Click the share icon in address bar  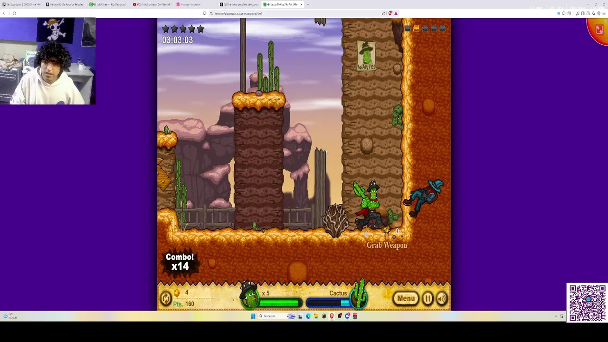383,13
